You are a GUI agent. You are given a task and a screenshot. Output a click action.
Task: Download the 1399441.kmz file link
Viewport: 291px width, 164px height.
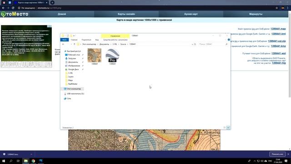(278, 46)
